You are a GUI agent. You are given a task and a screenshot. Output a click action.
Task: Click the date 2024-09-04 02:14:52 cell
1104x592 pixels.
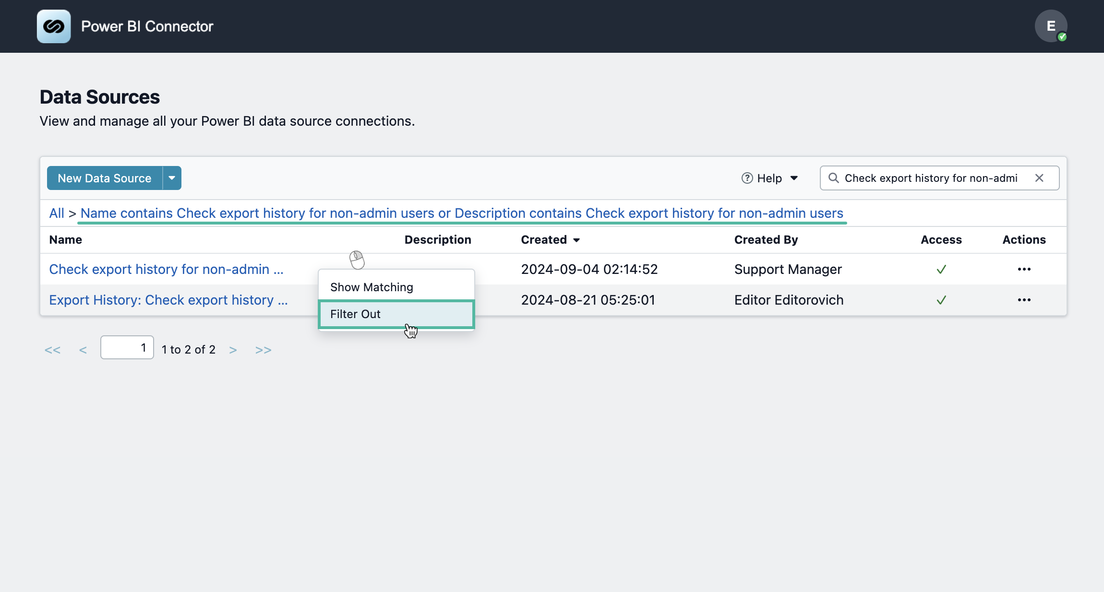pyautogui.click(x=589, y=270)
